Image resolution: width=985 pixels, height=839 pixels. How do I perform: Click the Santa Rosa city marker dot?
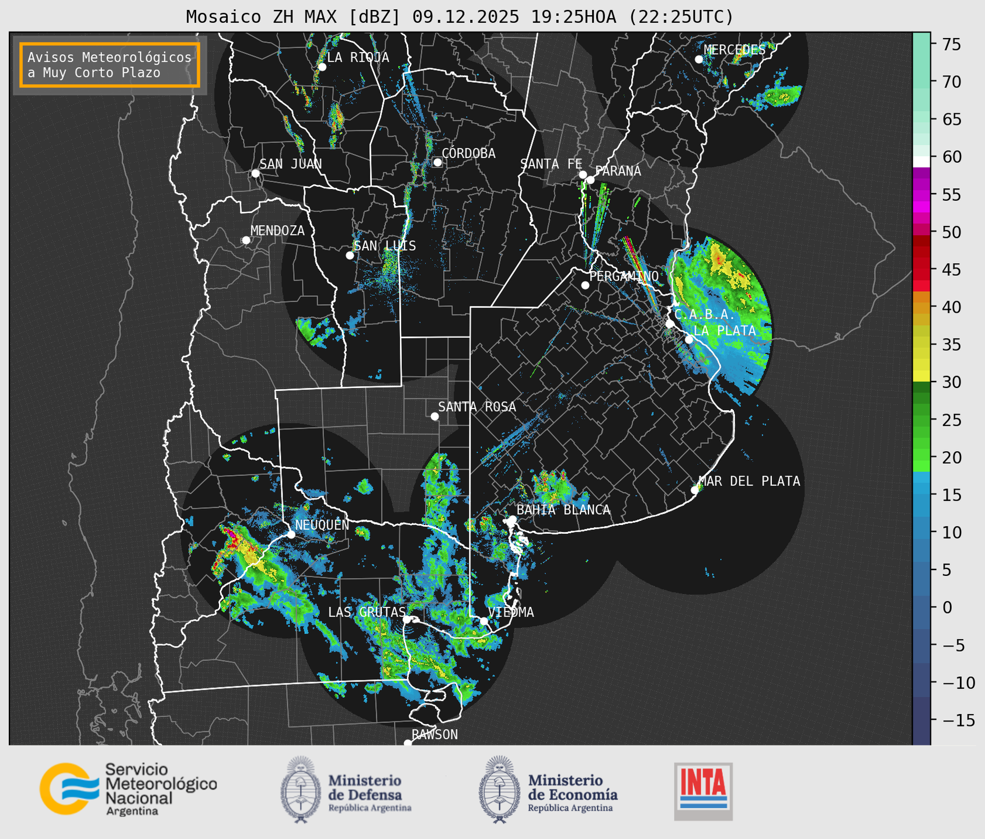[434, 416]
